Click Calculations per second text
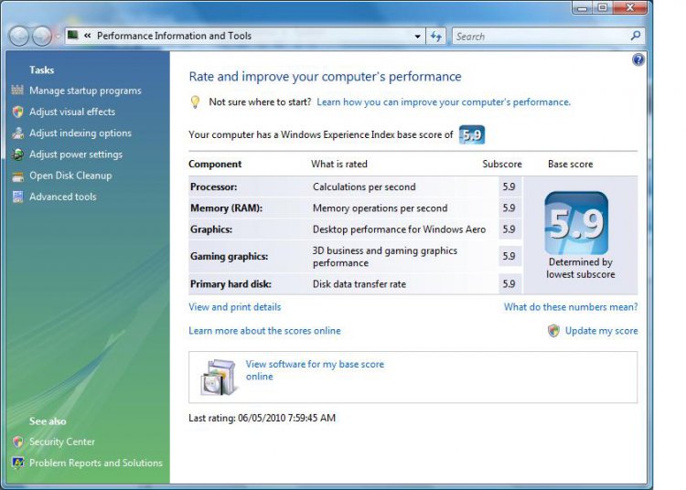Screen dimensions: 686x490 [x=364, y=187]
